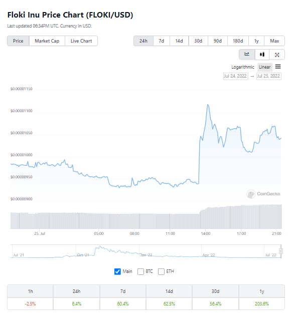Edit the Jul 24, 2022 start date
Screen dimensions: 288x318
click(235, 76)
